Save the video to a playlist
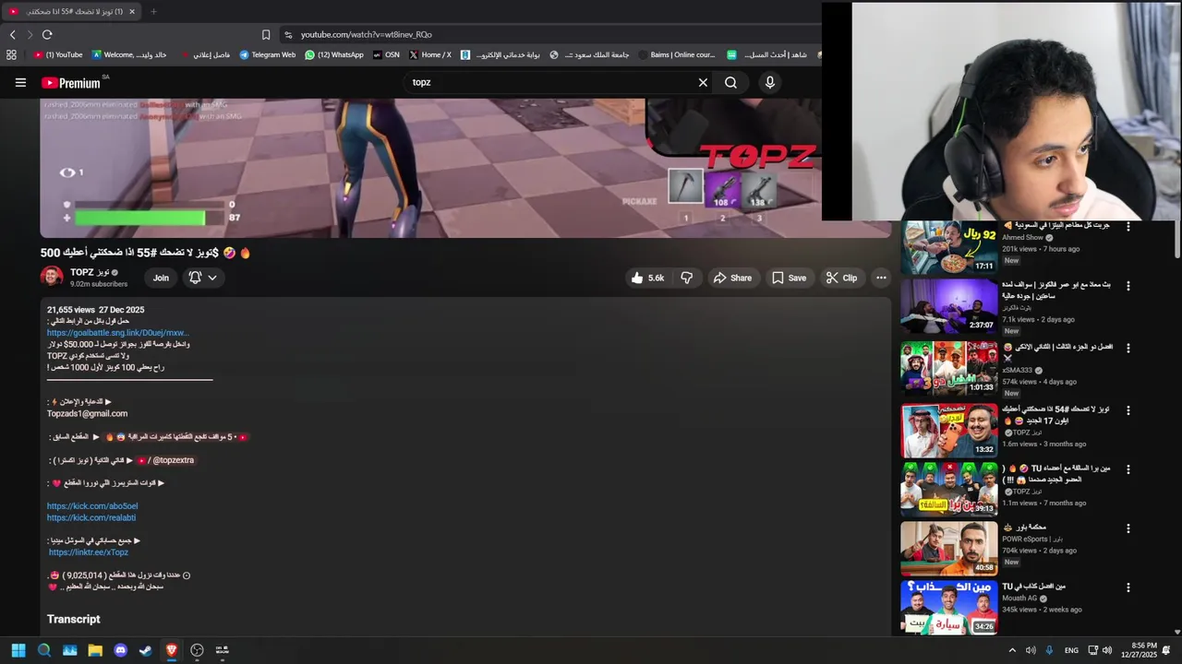The width and height of the screenshot is (1182, 664). tap(790, 278)
